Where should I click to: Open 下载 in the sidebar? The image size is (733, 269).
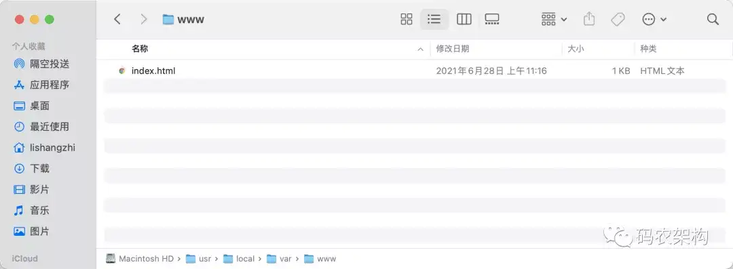point(40,169)
